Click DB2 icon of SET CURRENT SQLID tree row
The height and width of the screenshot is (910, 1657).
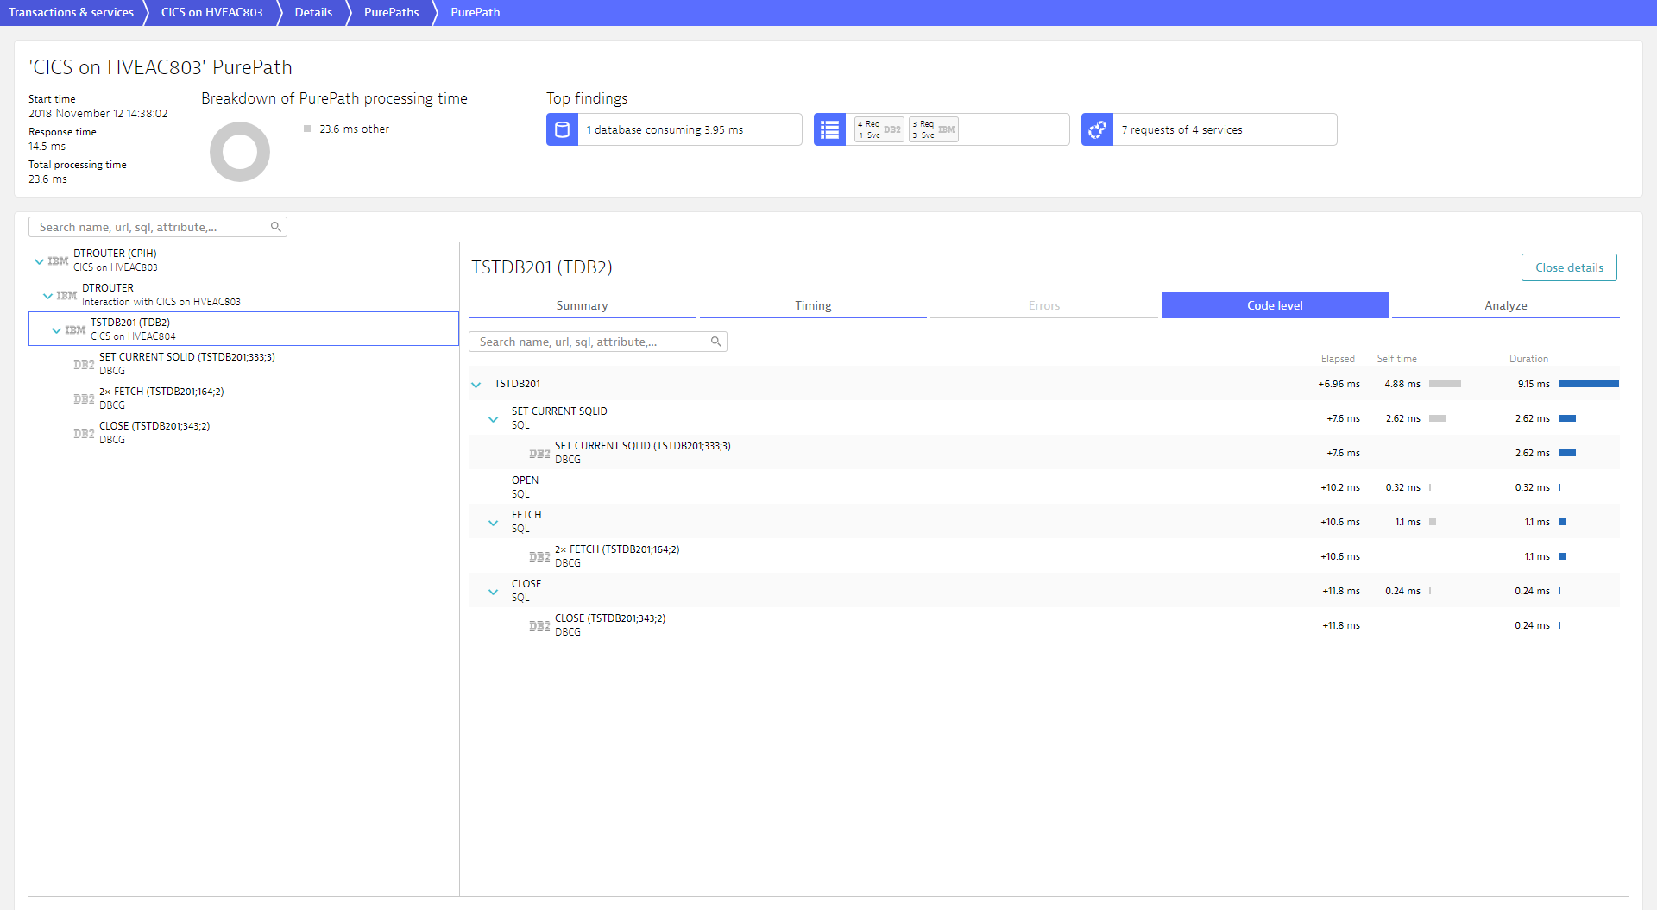pos(84,364)
